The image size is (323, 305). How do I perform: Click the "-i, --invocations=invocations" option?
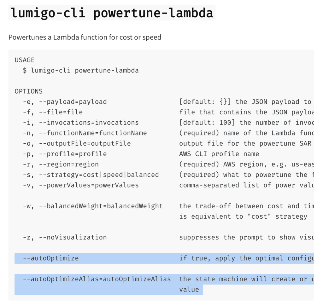(81, 123)
